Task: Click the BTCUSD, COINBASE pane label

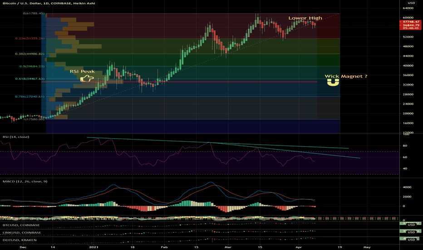Action: click(x=21, y=225)
